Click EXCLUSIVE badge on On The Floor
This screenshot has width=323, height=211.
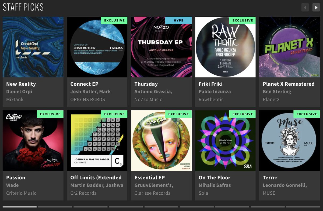tap(243, 114)
